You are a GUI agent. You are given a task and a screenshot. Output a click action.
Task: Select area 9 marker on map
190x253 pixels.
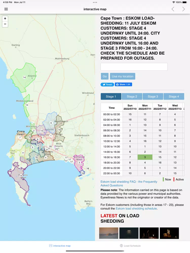point(37,139)
